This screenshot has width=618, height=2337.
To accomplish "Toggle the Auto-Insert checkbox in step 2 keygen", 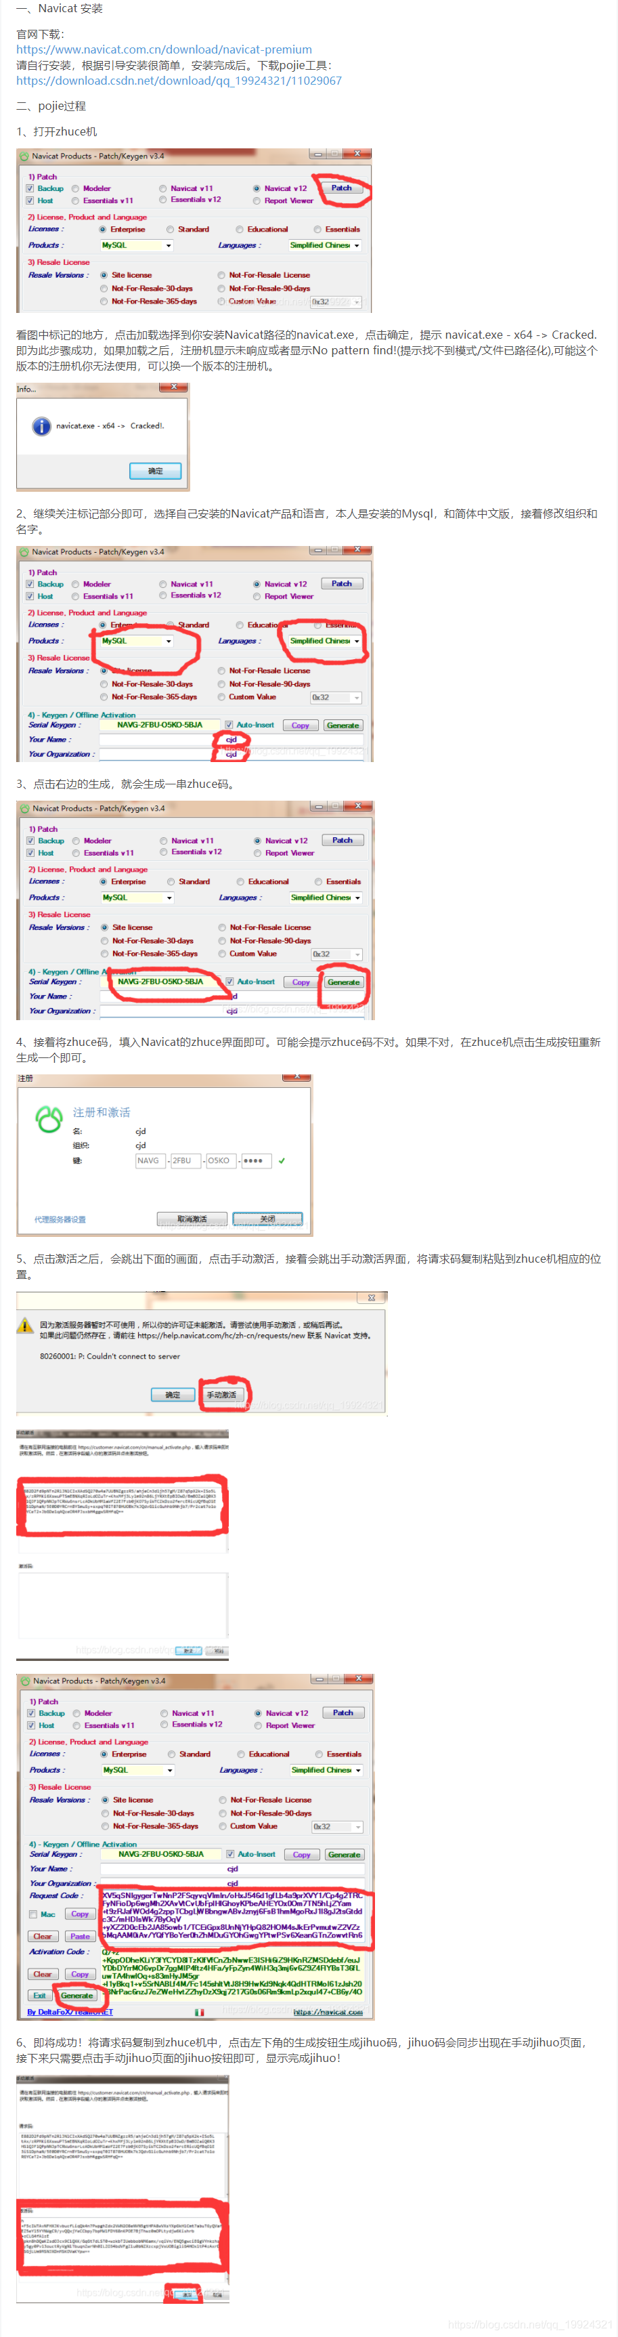I will click(x=229, y=725).
